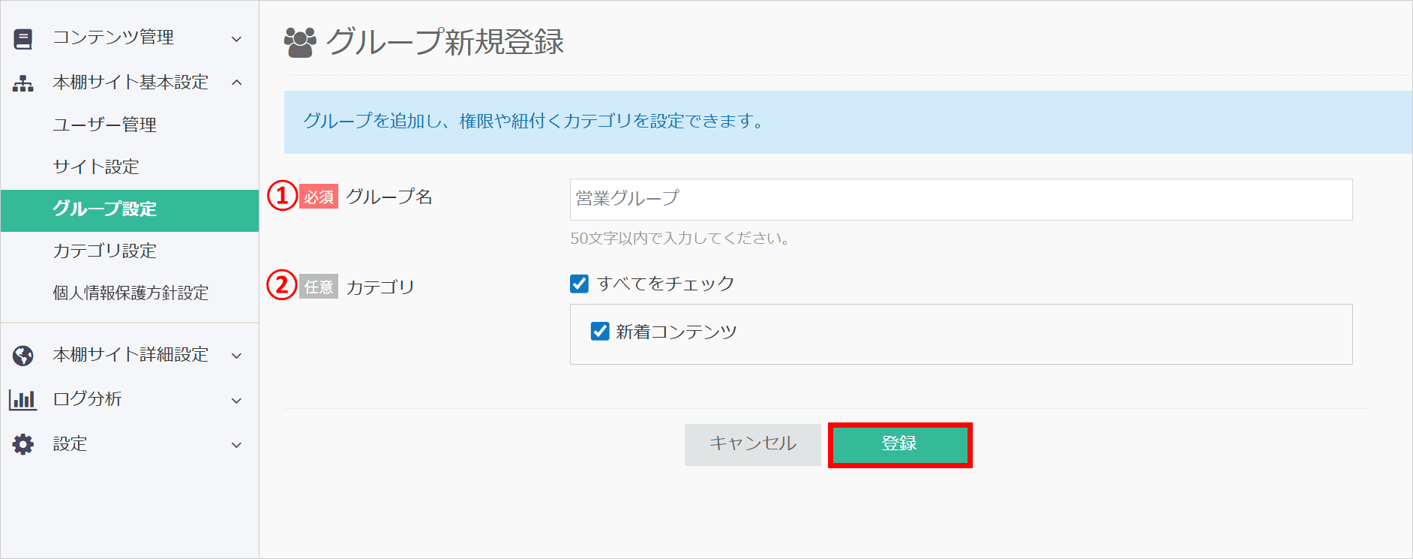Click the book icon beside コンテンツ管理
Screen dimensions: 1413x559
coord(23,38)
